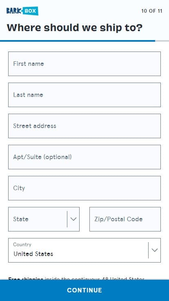
Task: Click the City input box
Action: click(84, 188)
